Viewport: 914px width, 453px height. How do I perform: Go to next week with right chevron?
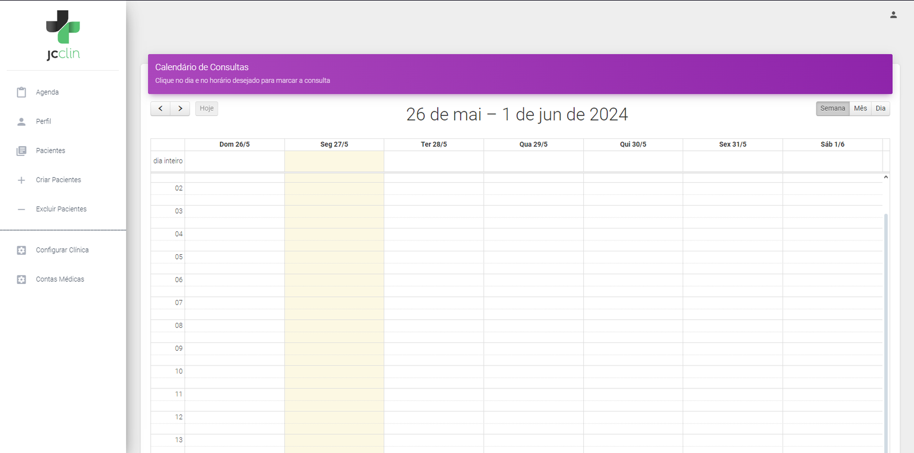point(180,109)
